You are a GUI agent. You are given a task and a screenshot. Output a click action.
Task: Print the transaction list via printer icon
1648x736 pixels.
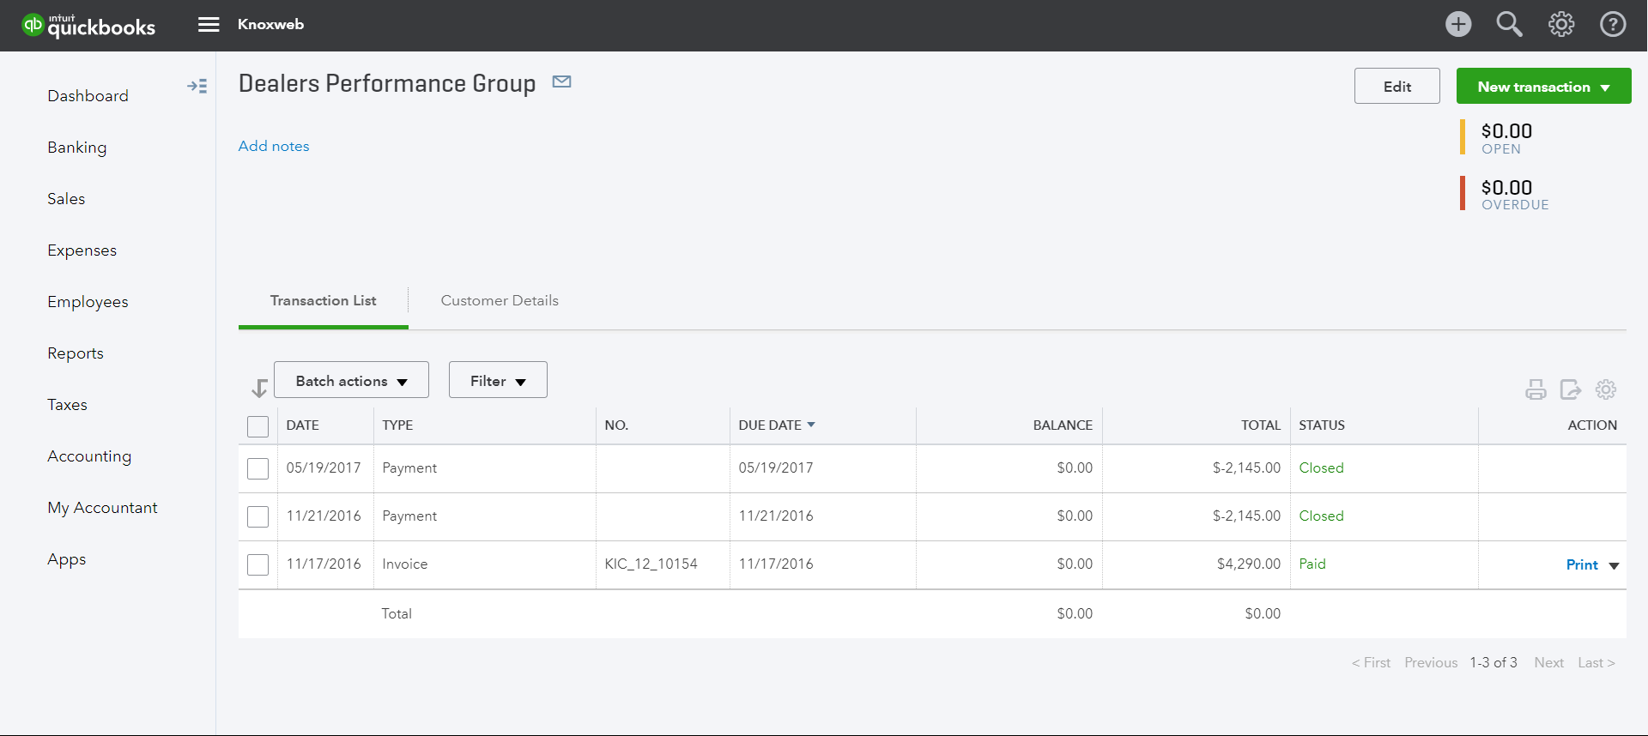1536,390
